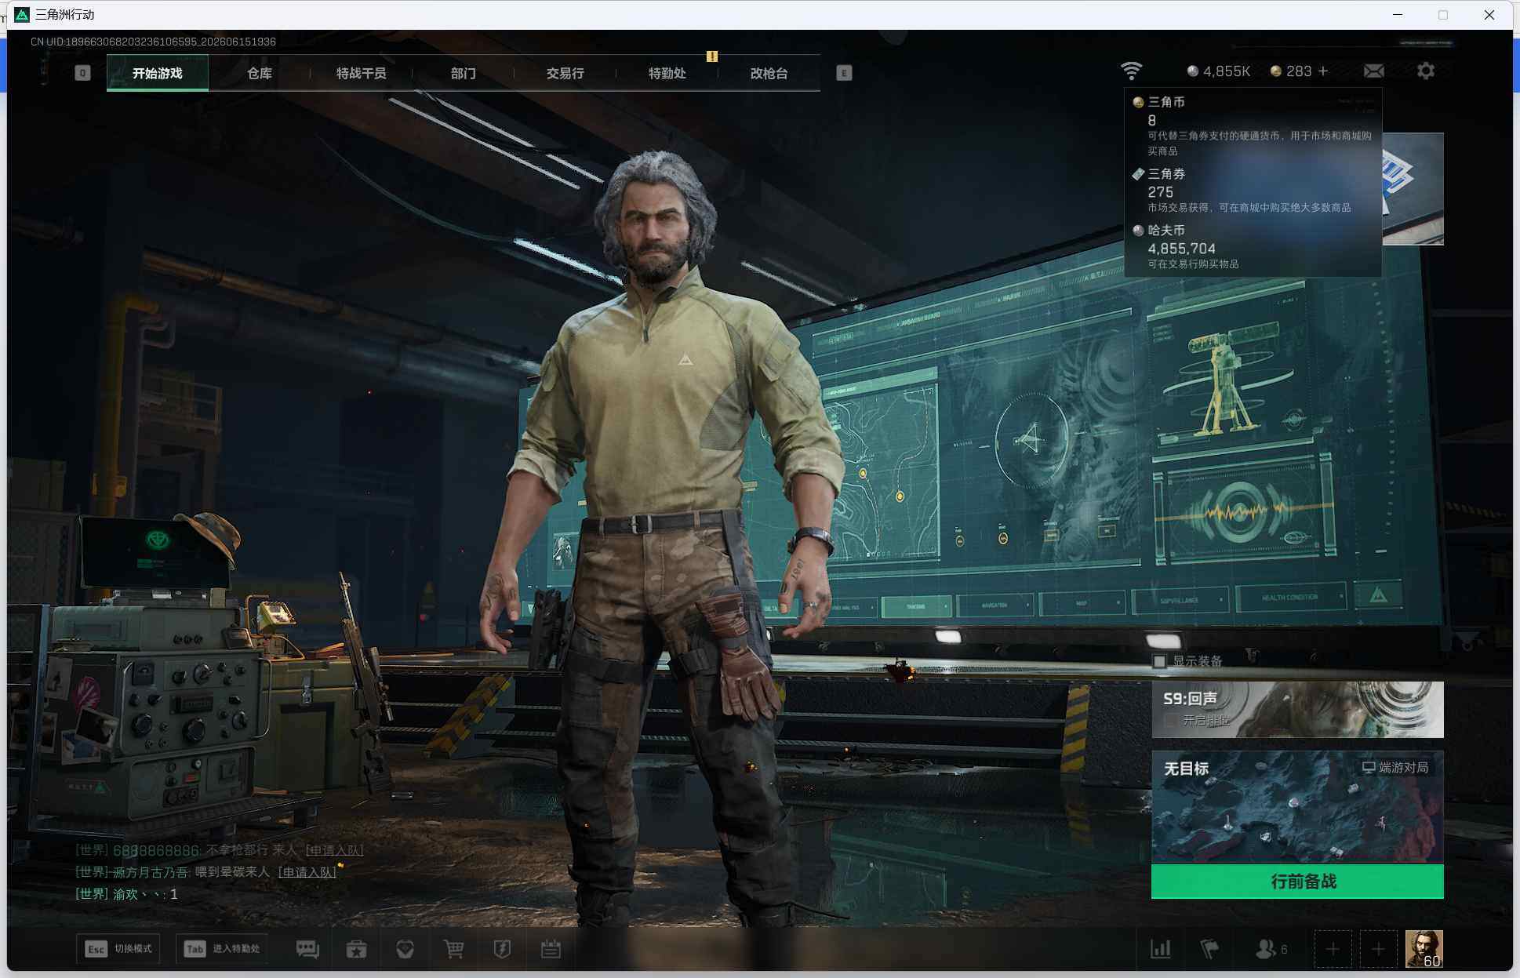The image size is (1520, 978).
Task: Switch to the 仓库 tab
Action: pyautogui.click(x=260, y=73)
